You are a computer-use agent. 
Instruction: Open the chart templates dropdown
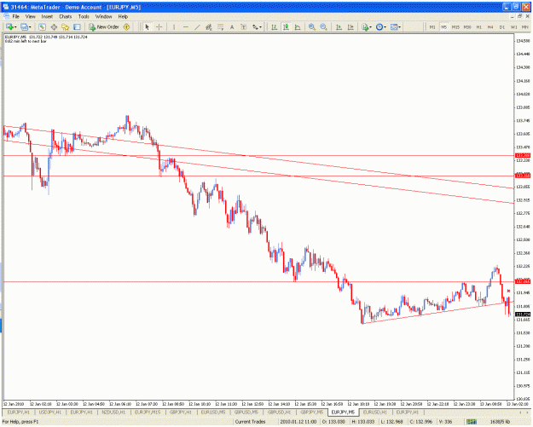click(400, 27)
